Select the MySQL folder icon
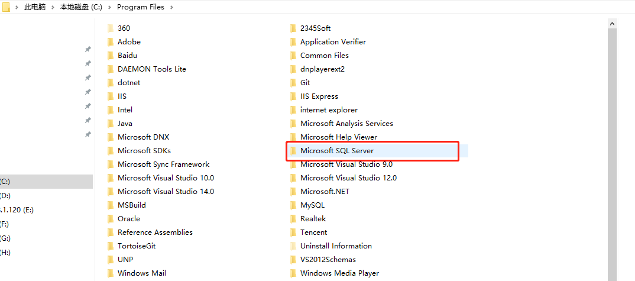 (x=293, y=205)
